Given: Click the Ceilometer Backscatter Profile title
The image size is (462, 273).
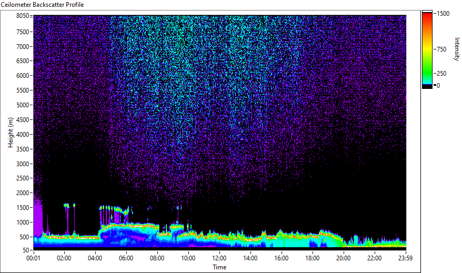Looking at the screenshot, I should (42, 5).
